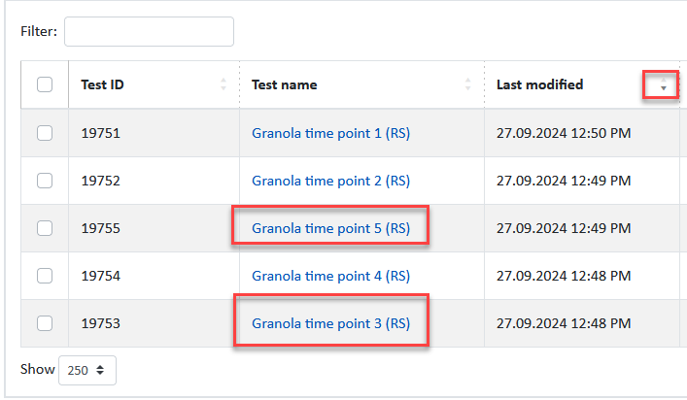This screenshot has height=400, width=687.
Task: Check the box for test 19752
Action: pos(45,181)
